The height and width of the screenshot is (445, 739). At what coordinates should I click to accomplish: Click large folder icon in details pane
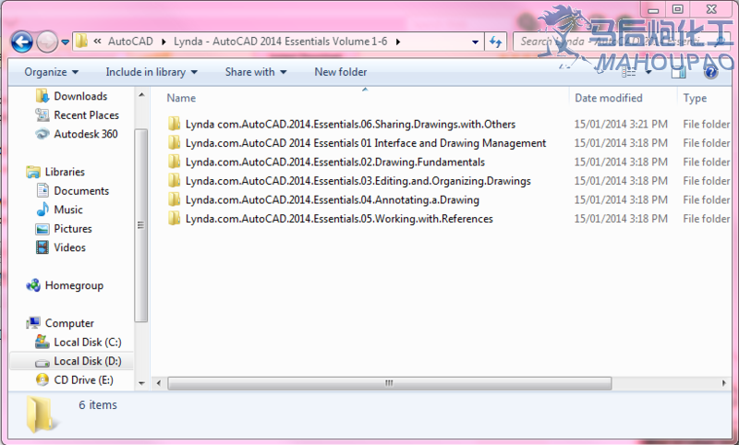coord(42,414)
